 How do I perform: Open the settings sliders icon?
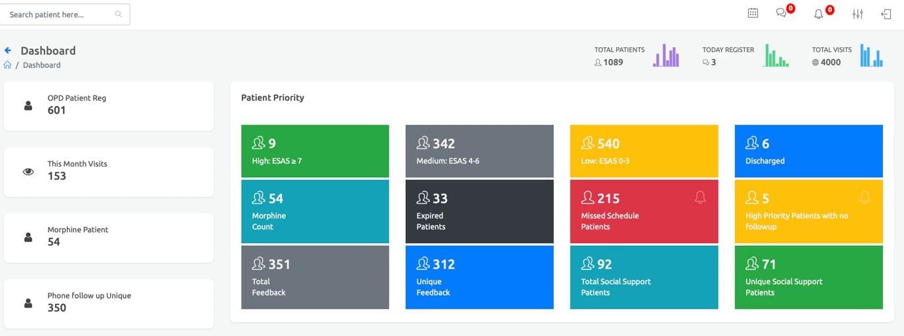(857, 14)
